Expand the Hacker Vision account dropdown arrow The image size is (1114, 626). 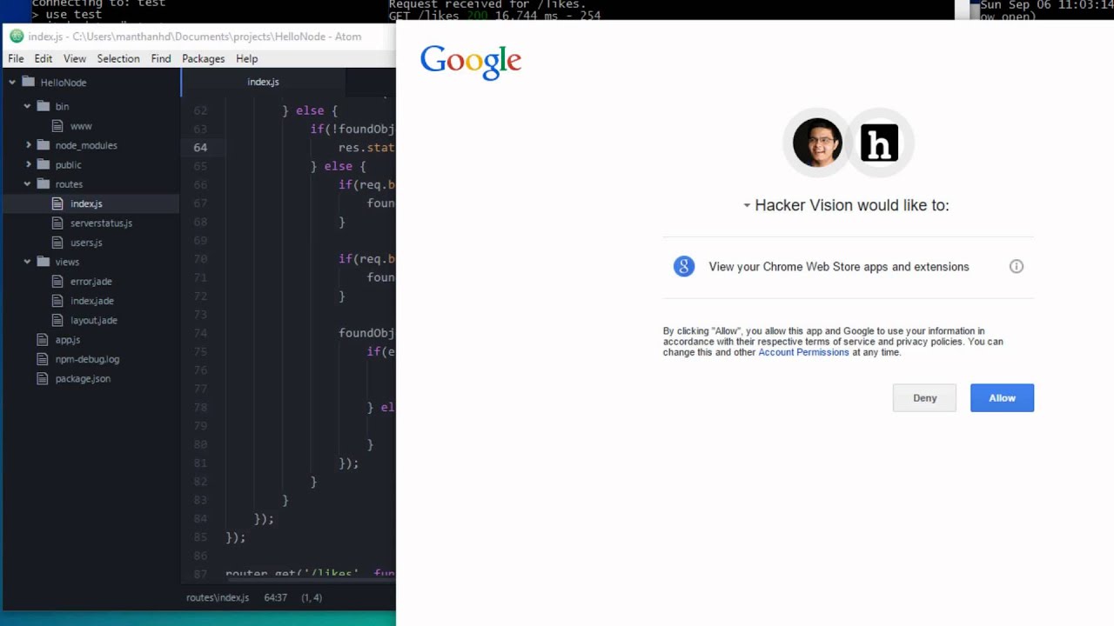pyautogui.click(x=747, y=206)
